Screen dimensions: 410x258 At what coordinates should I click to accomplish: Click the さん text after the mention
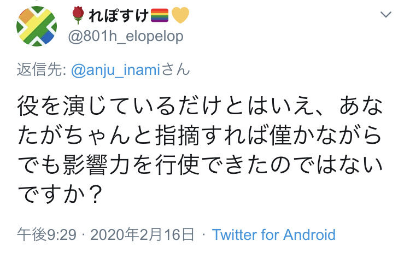tap(175, 70)
